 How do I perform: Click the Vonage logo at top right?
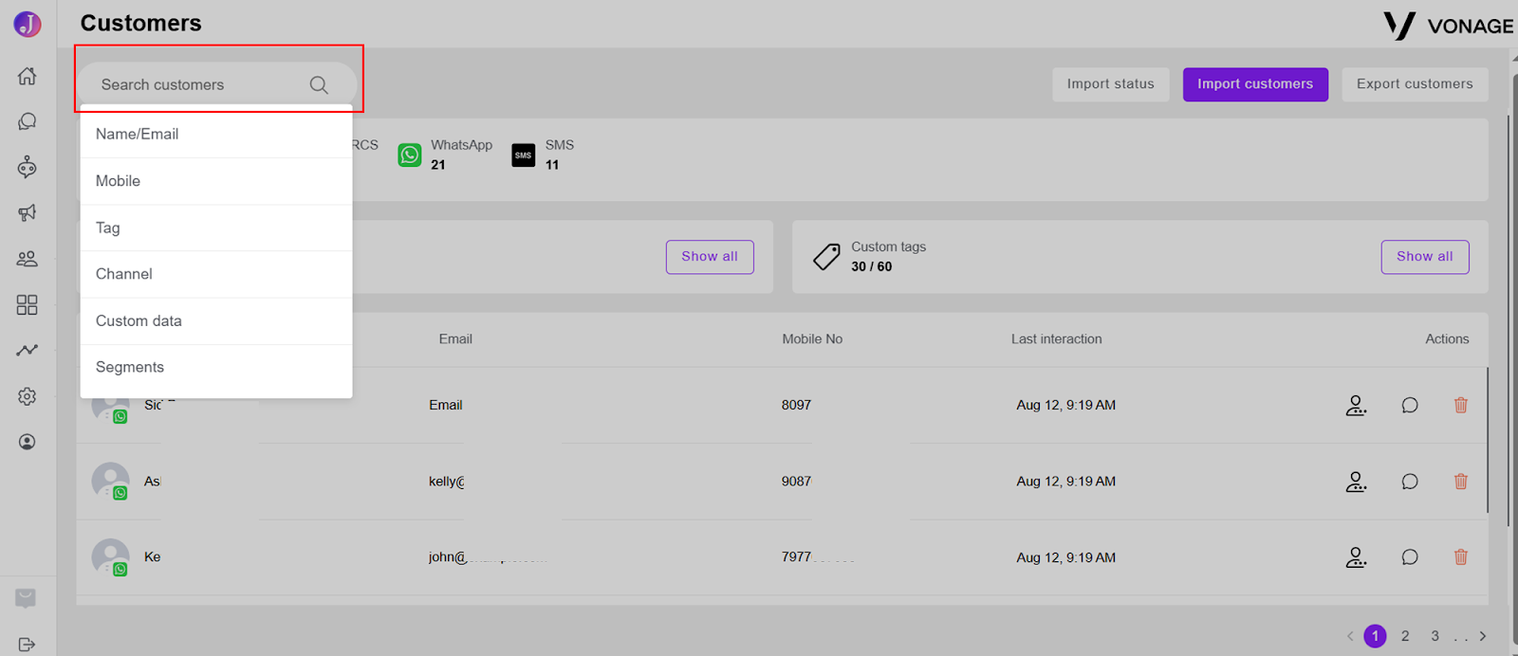click(1448, 26)
